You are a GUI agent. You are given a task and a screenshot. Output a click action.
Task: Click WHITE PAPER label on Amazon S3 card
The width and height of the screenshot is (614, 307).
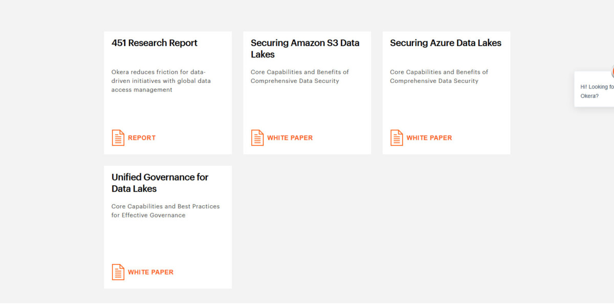coord(290,138)
